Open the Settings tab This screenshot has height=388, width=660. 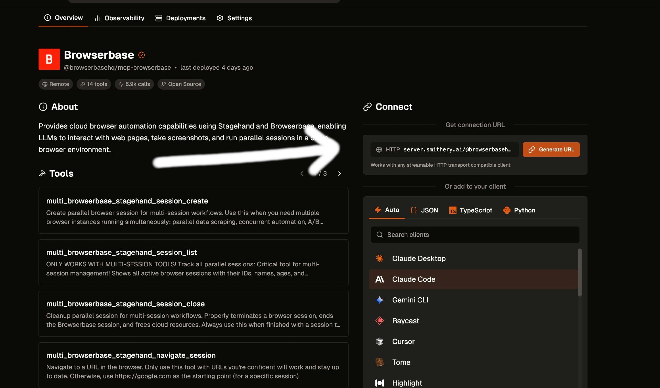234,18
